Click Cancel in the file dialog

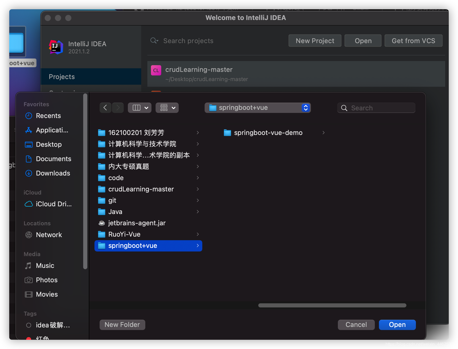[356, 325]
